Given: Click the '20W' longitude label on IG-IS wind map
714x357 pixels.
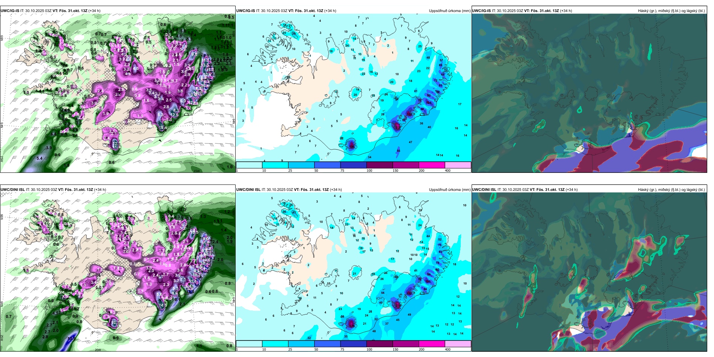Looking at the screenshot, I should click(x=98, y=171).
